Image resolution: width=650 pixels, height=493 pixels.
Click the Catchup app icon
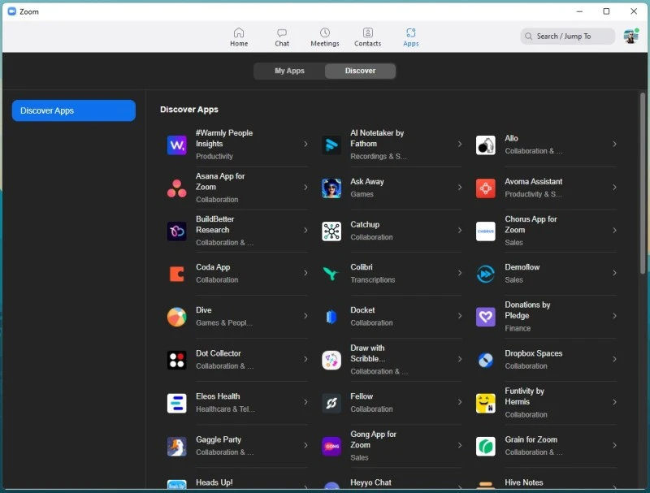click(331, 231)
